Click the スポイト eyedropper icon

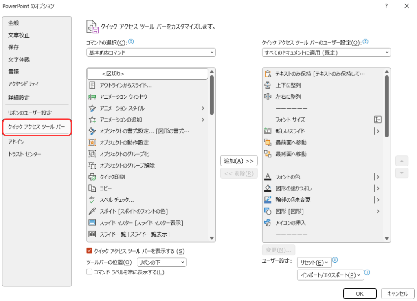pyautogui.click(x=92, y=211)
